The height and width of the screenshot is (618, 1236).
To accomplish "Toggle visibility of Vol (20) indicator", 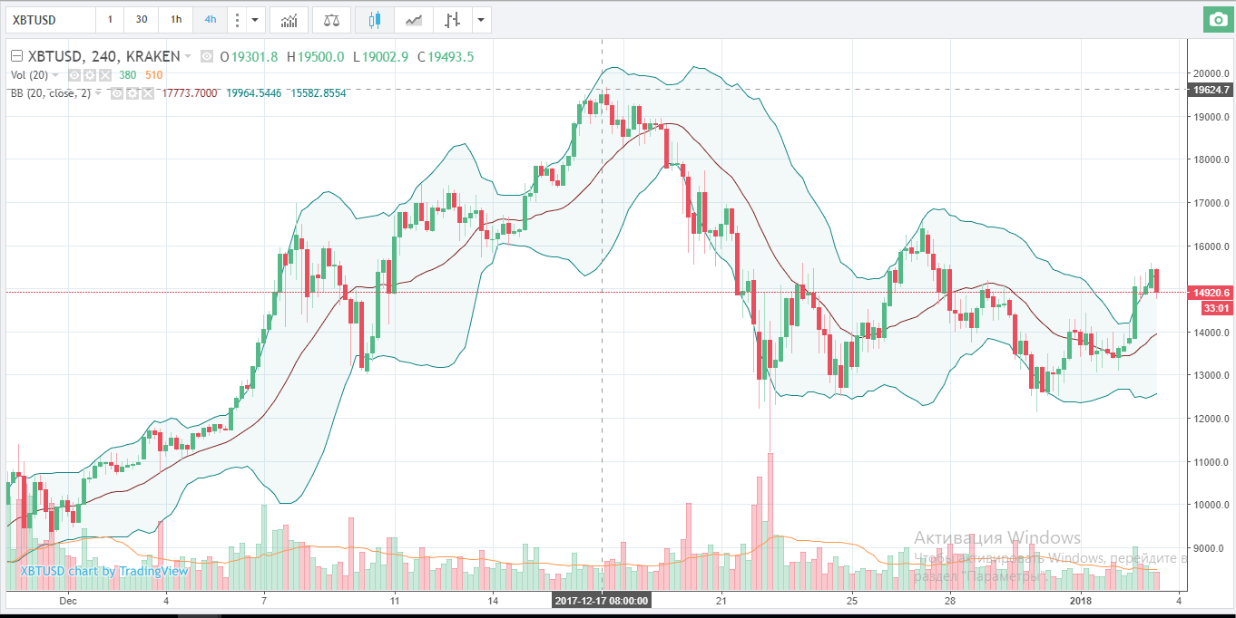I will point(75,75).
